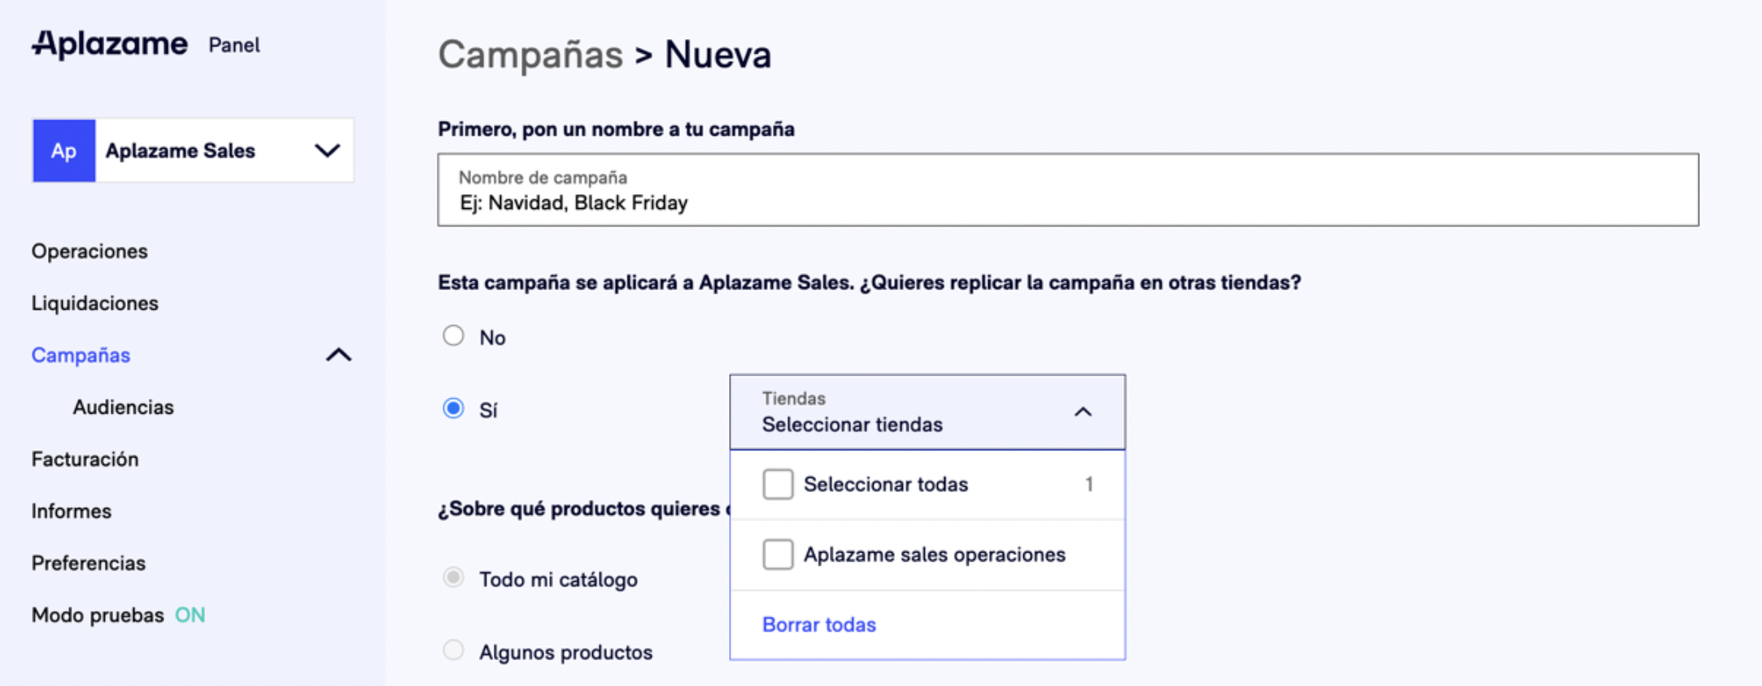Click the Campañas breadcrumb in the title

[530, 55]
